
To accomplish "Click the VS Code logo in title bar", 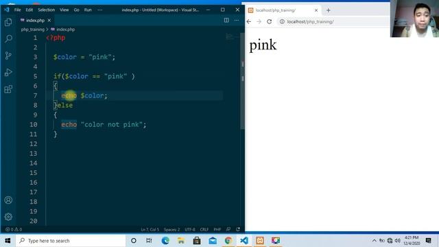I will click(6, 10).
